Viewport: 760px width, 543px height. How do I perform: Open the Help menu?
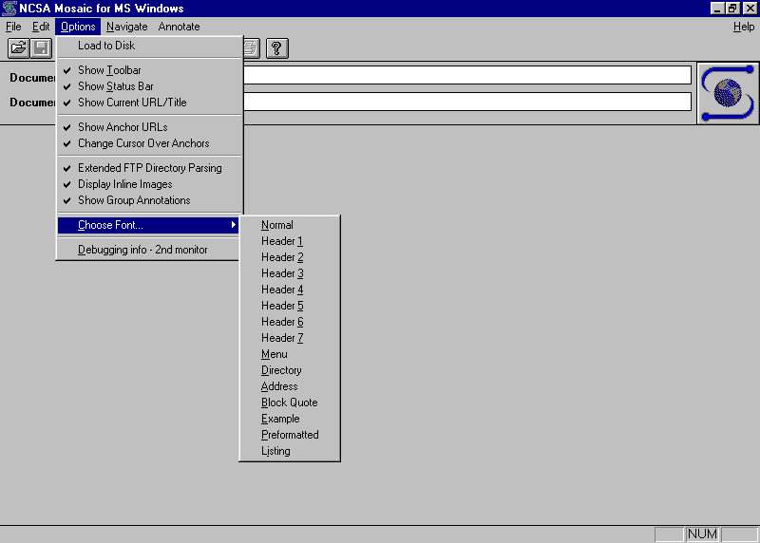coord(744,27)
